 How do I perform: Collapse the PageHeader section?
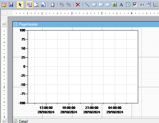pyautogui.click(x=16, y=24)
